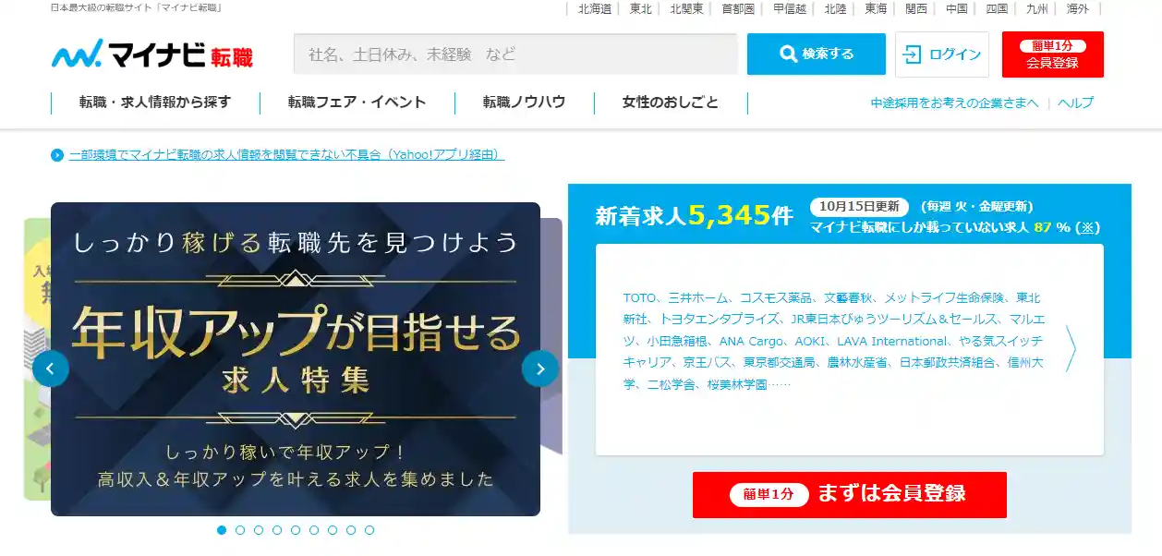Screen dimensions: 1162x556
Task: Open 転職フェア・イベント menu
Action: pyautogui.click(x=357, y=103)
